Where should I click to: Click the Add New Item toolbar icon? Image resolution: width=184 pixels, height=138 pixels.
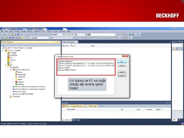point(8,34)
